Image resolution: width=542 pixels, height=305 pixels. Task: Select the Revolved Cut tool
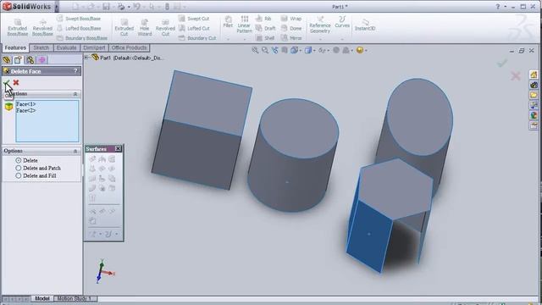click(165, 27)
